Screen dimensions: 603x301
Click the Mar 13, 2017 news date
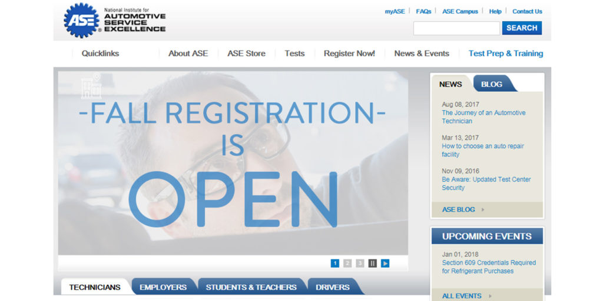click(461, 138)
